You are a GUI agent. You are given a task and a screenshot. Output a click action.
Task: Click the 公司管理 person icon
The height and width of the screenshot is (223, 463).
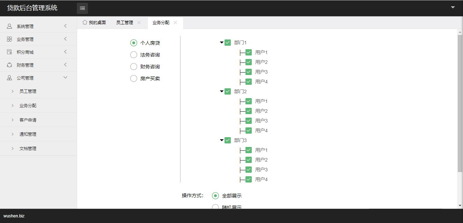point(9,78)
